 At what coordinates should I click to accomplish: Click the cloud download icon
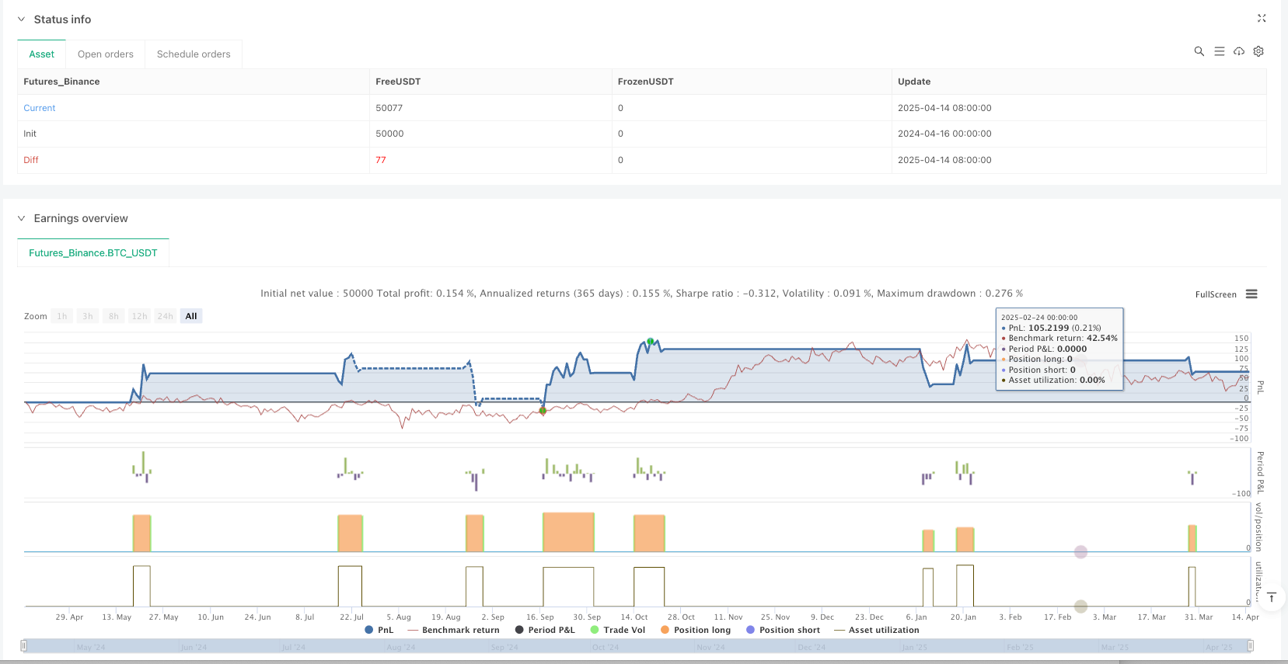click(x=1239, y=51)
